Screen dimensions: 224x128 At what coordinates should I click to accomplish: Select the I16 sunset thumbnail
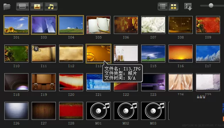click(181, 53)
